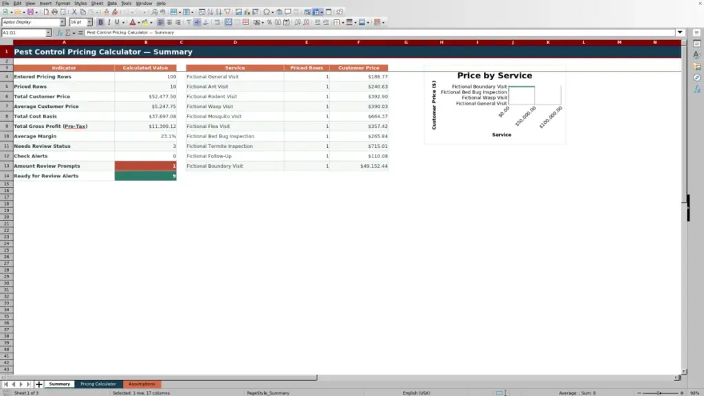Open the Font Size dropdown

click(x=89, y=22)
